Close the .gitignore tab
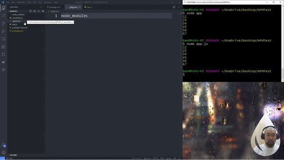Image resolution: width=284 pixels, height=160 pixels. click(x=80, y=7)
